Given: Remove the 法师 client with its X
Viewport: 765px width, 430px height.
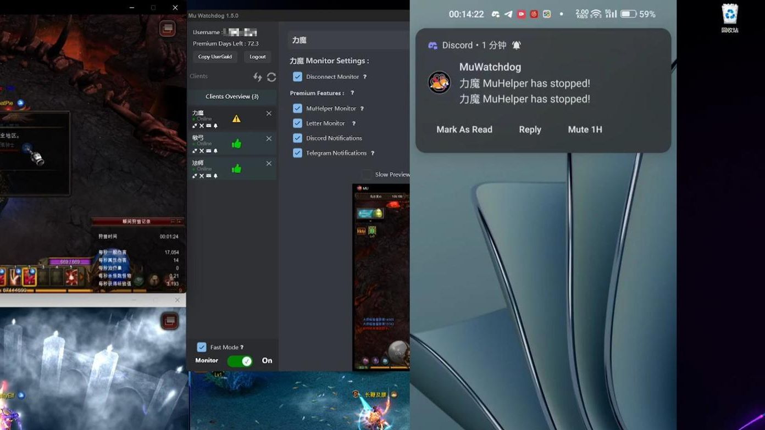Looking at the screenshot, I should pyautogui.click(x=269, y=163).
